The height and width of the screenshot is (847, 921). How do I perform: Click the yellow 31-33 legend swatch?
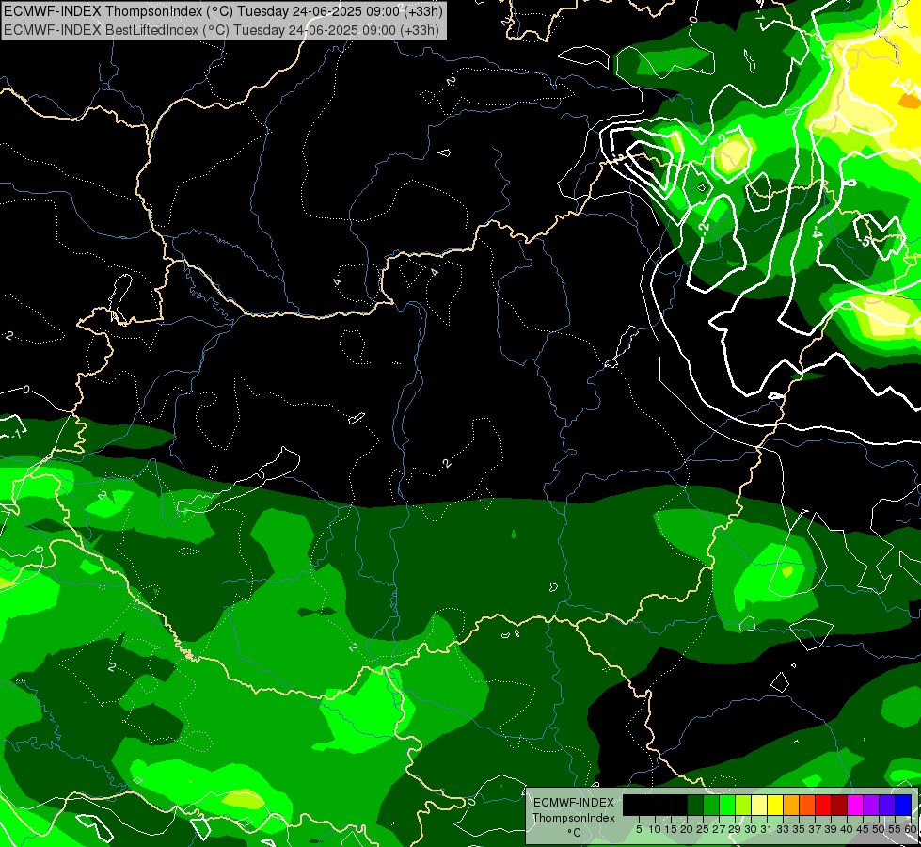775,805
